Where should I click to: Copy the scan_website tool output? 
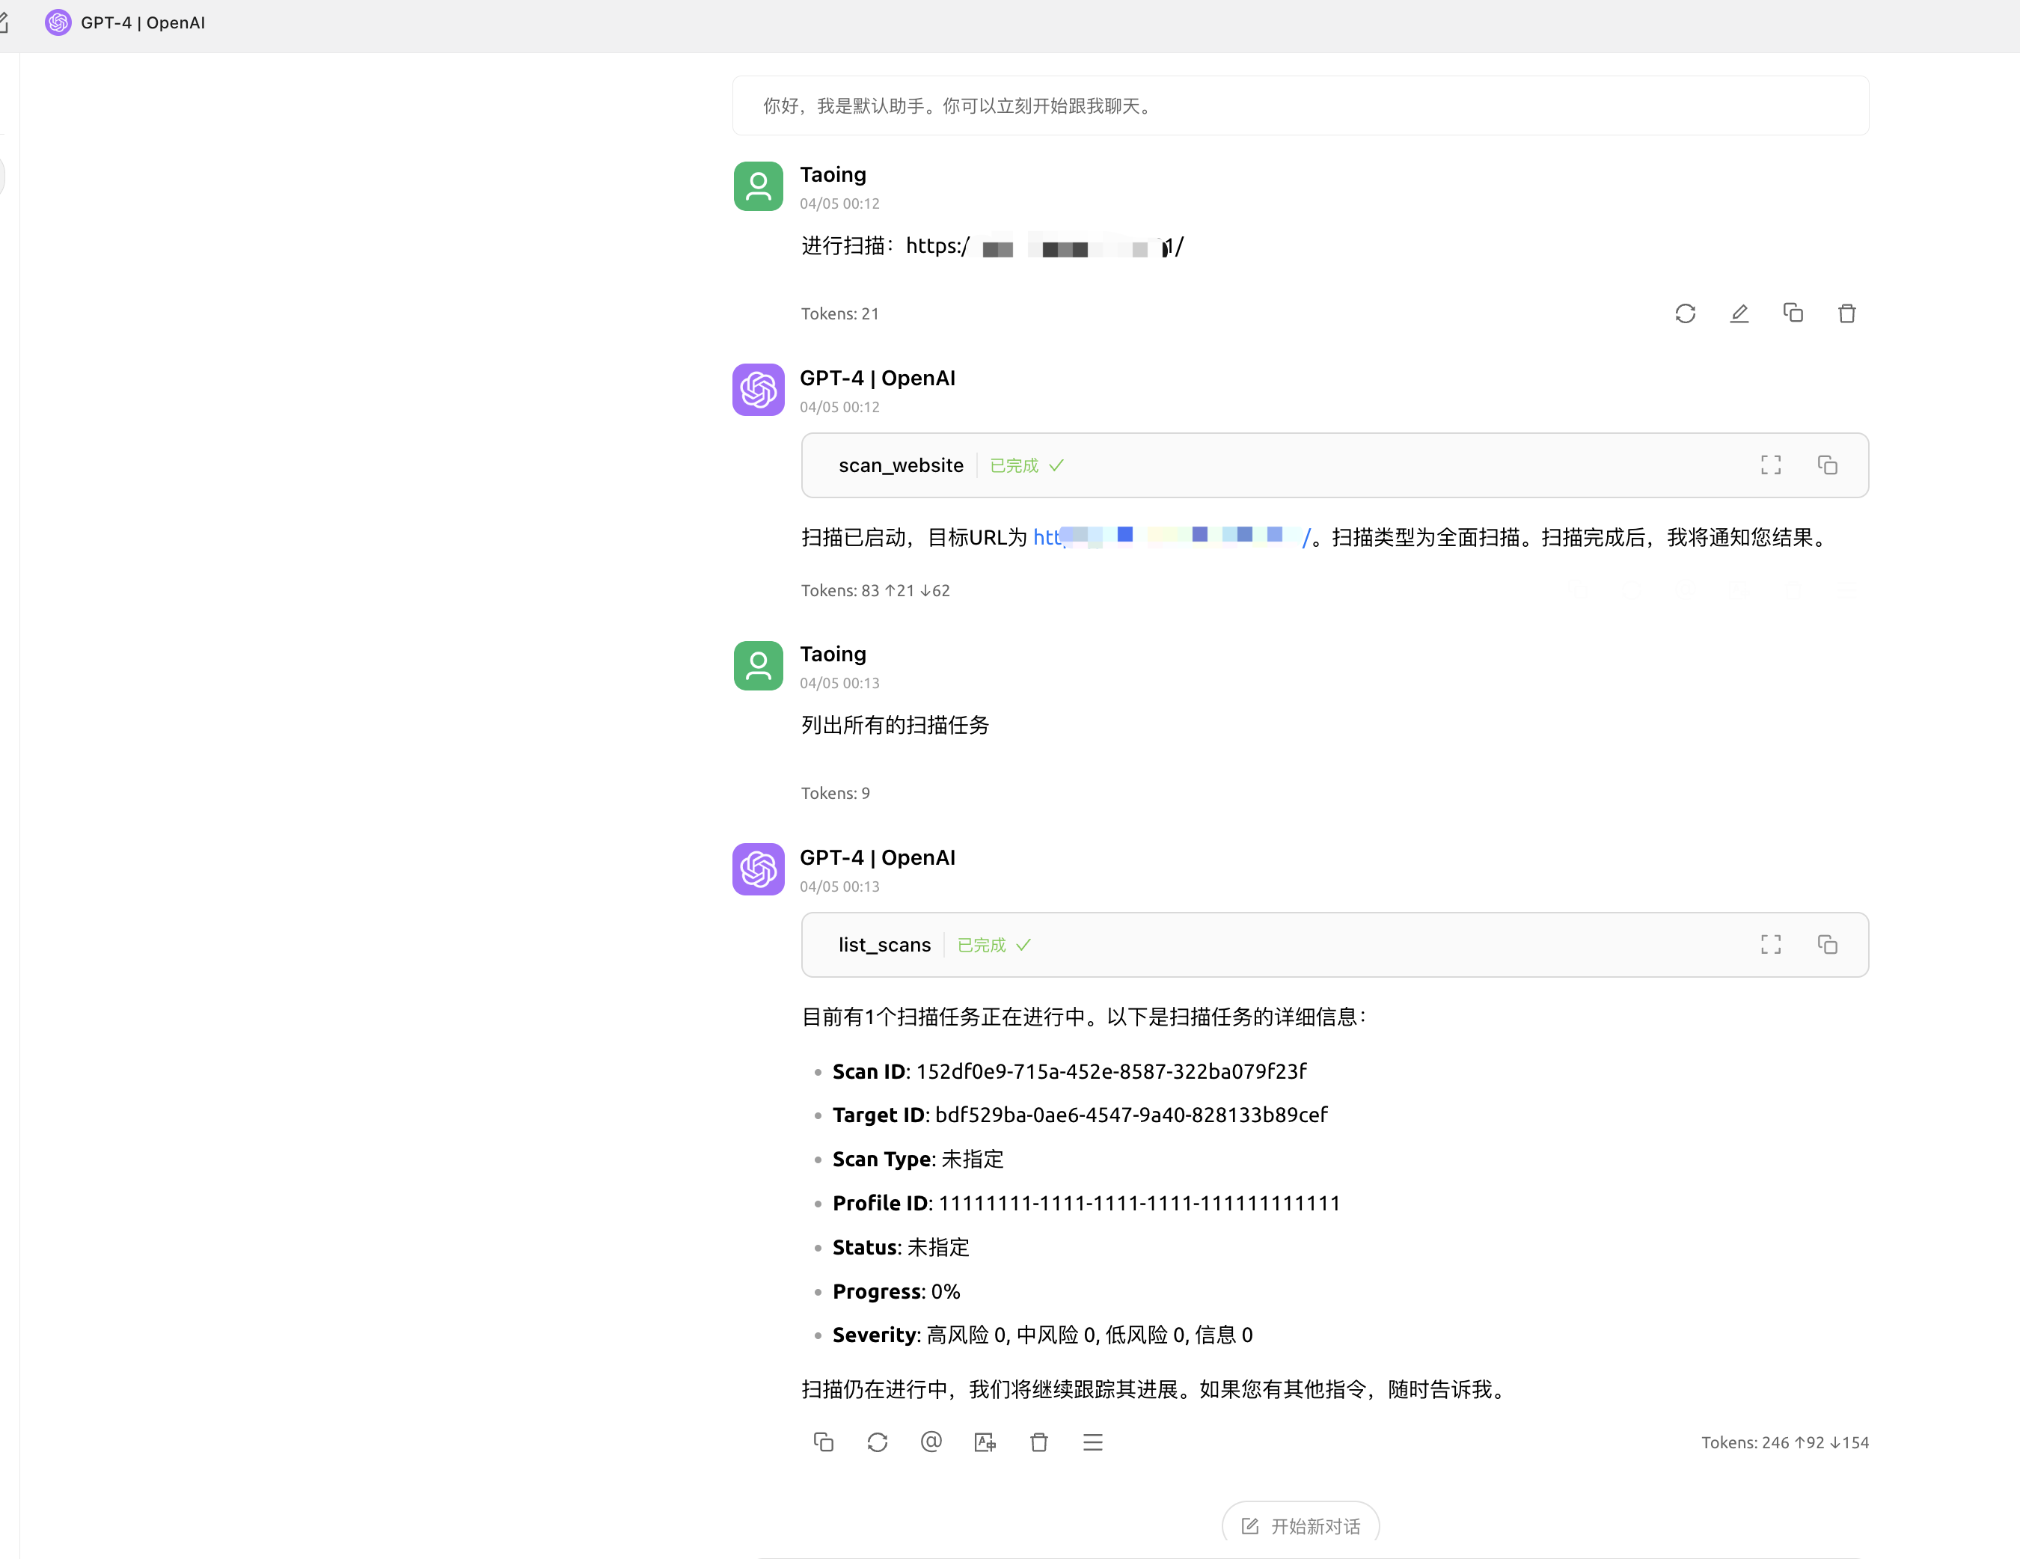pyautogui.click(x=1827, y=465)
